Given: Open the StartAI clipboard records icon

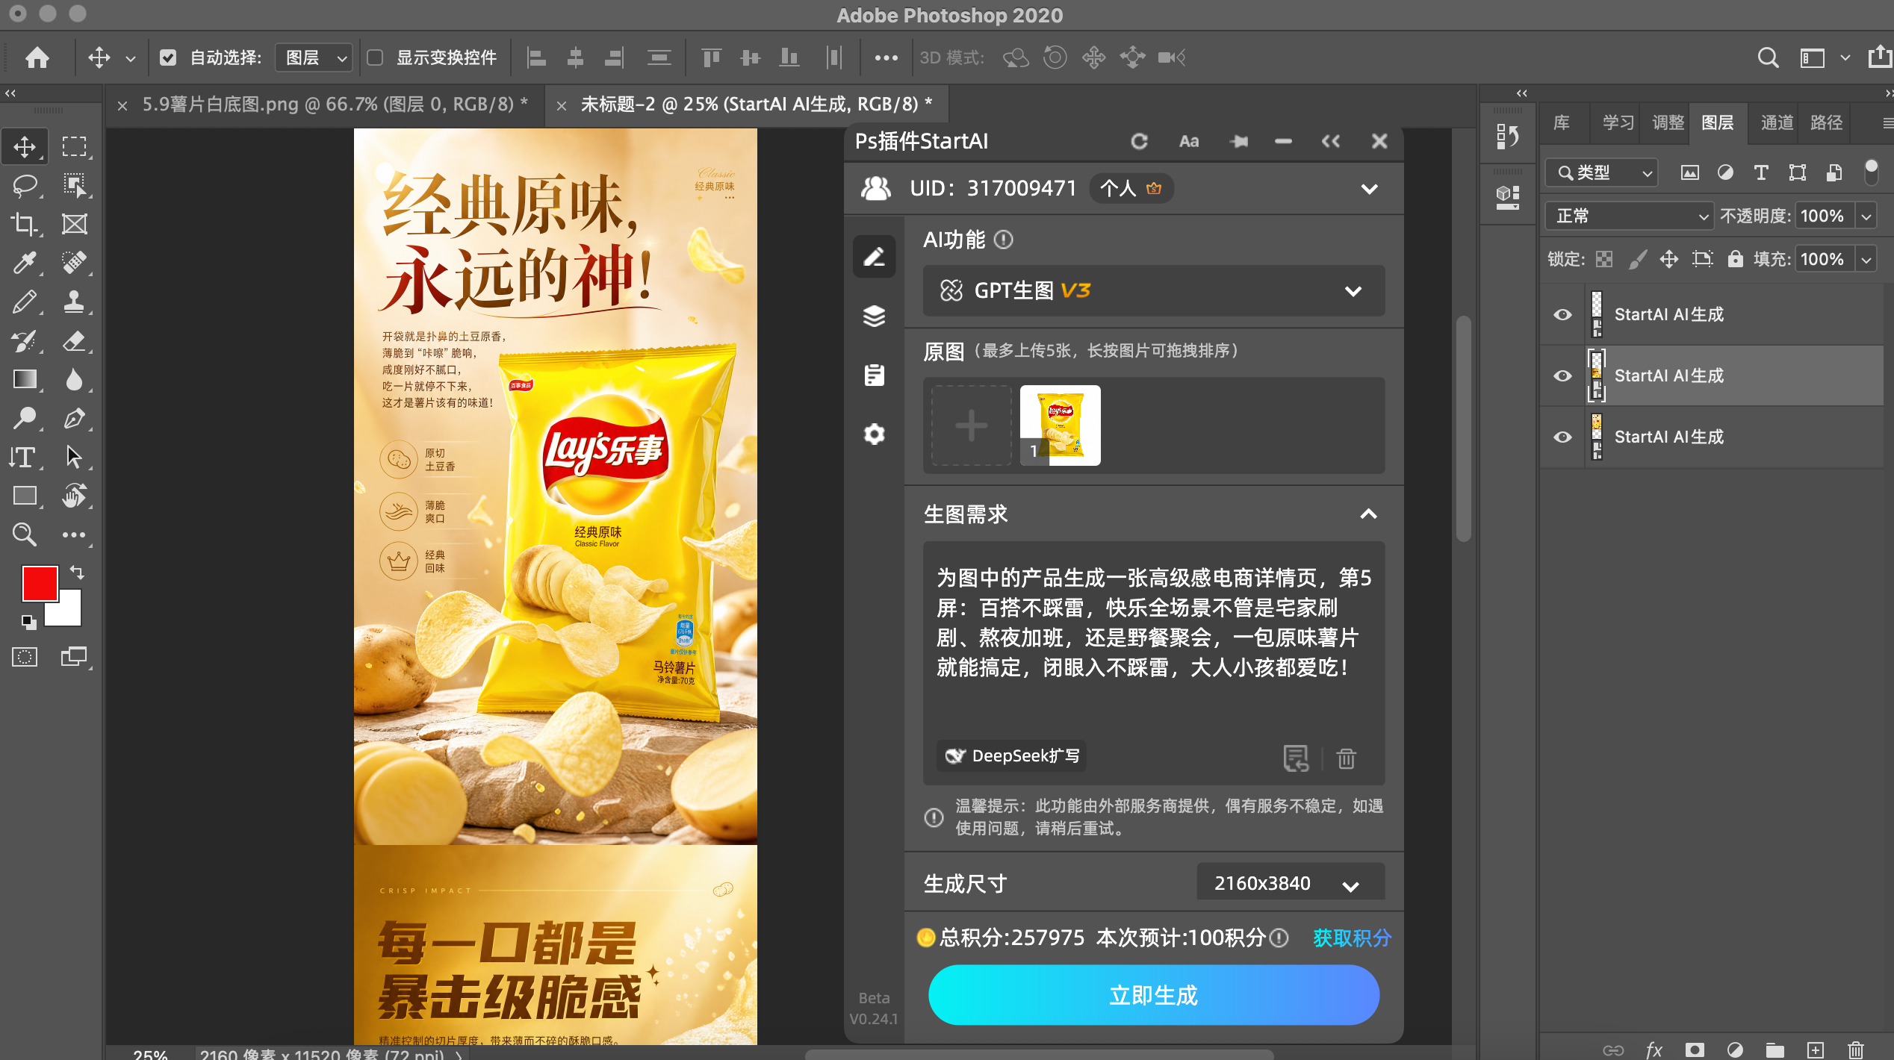Looking at the screenshot, I should point(874,375).
